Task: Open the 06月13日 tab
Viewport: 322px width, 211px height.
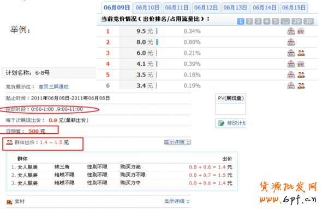Action: pyautogui.click(x=235, y=8)
